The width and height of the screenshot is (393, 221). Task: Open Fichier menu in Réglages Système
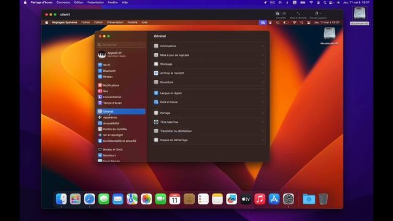tap(85, 23)
